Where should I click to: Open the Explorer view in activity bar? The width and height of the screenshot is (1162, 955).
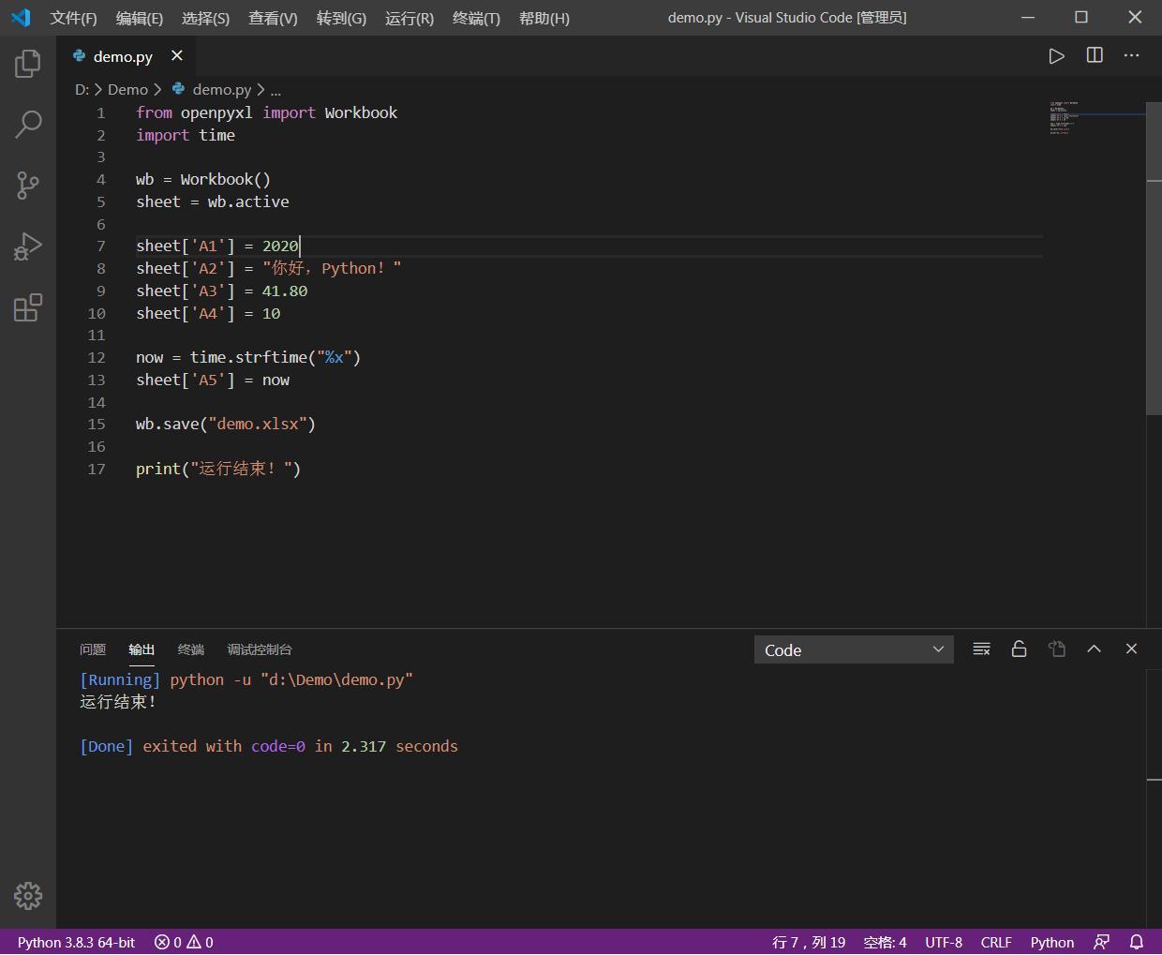click(28, 64)
